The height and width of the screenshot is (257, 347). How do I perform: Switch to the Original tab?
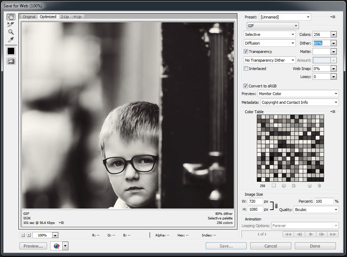tap(29, 17)
